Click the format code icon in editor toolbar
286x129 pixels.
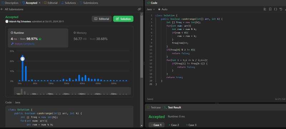click(265, 9)
